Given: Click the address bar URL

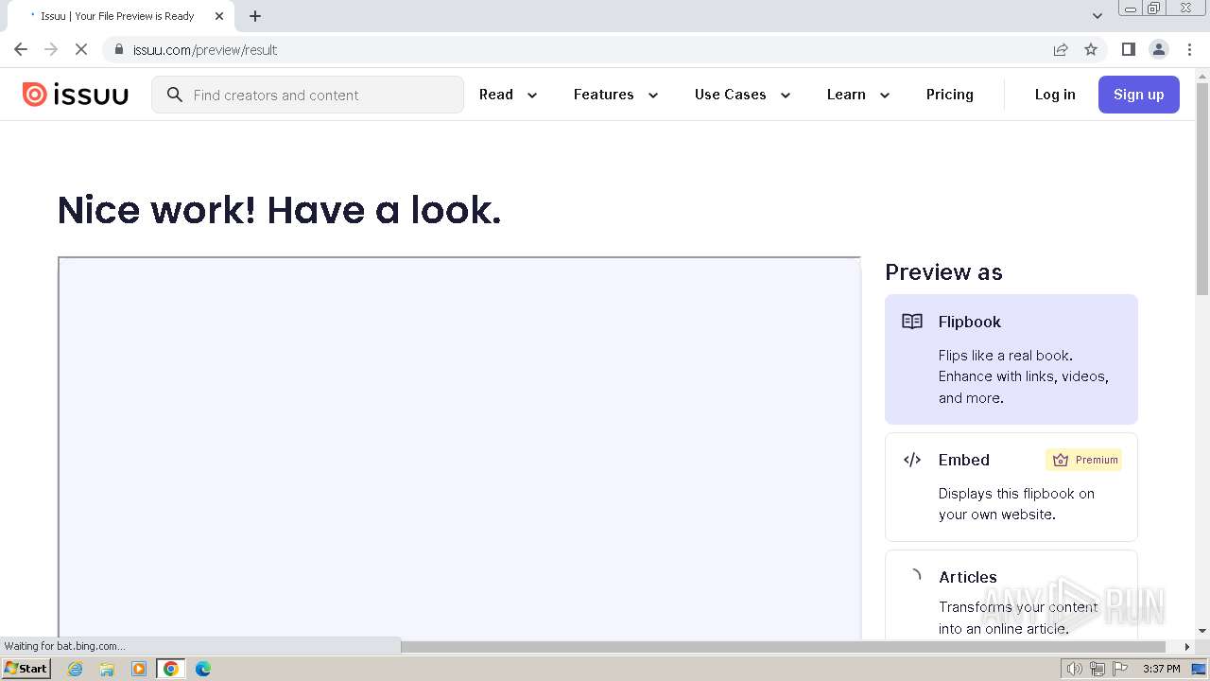Looking at the screenshot, I should pyautogui.click(x=205, y=50).
